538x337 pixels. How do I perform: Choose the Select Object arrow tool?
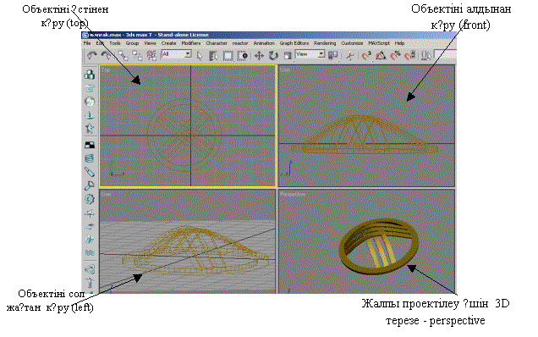pyautogui.click(x=200, y=55)
